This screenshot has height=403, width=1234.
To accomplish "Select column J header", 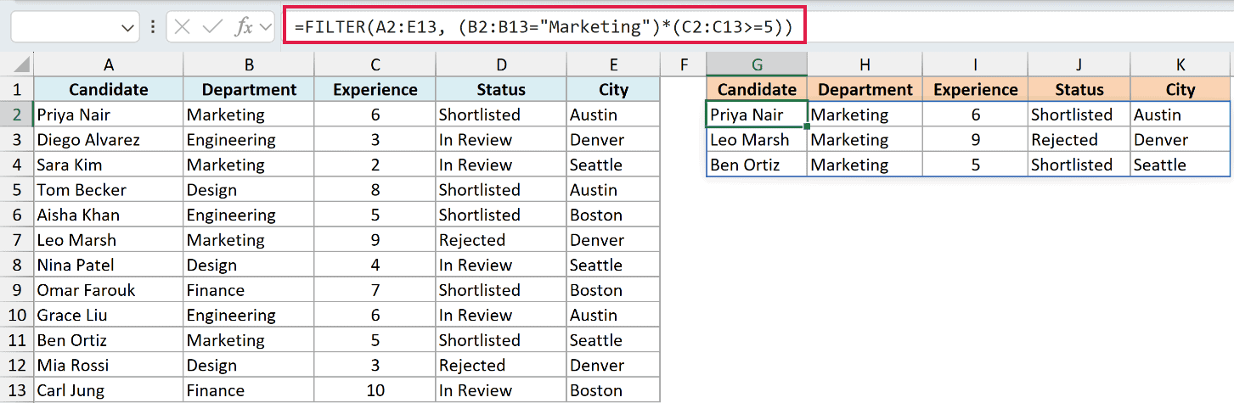I will pyautogui.click(x=1079, y=64).
